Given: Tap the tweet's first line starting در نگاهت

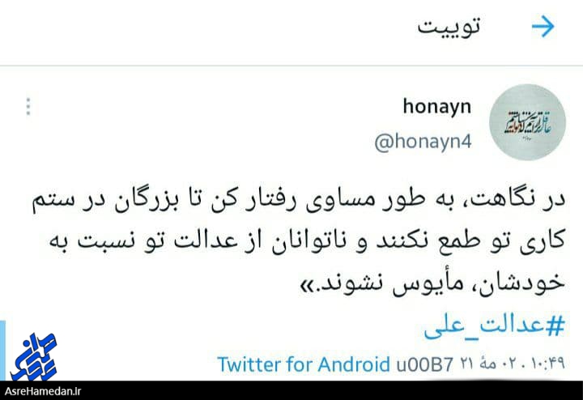Looking at the screenshot, I should pyautogui.click(x=299, y=201).
